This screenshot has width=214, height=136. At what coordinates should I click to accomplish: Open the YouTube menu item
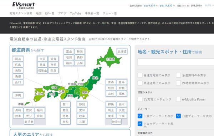tap(76, 13)
